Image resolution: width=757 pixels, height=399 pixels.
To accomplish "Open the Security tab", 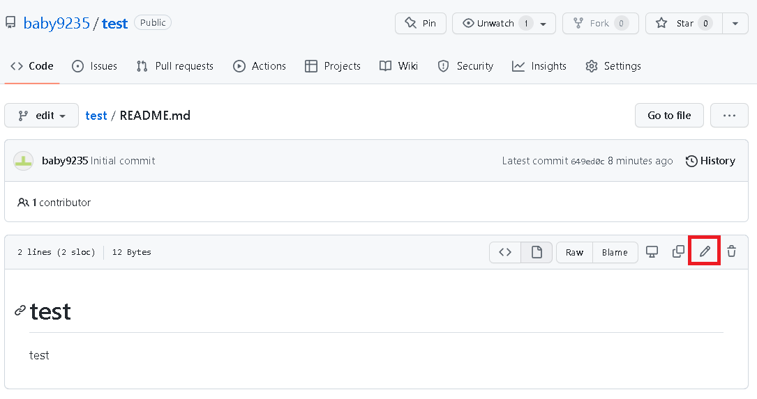I will pyautogui.click(x=465, y=66).
